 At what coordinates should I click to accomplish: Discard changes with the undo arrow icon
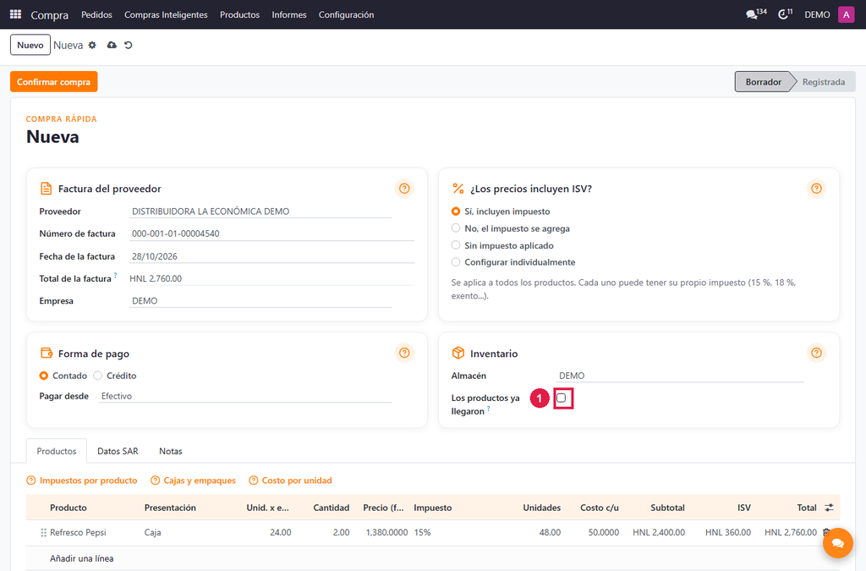(129, 46)
